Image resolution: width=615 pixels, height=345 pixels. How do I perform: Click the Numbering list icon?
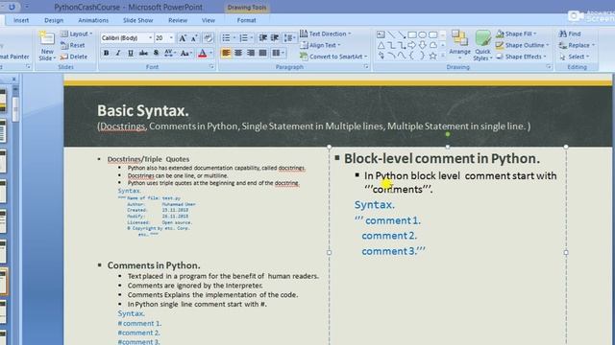click(x=243, y=38)
